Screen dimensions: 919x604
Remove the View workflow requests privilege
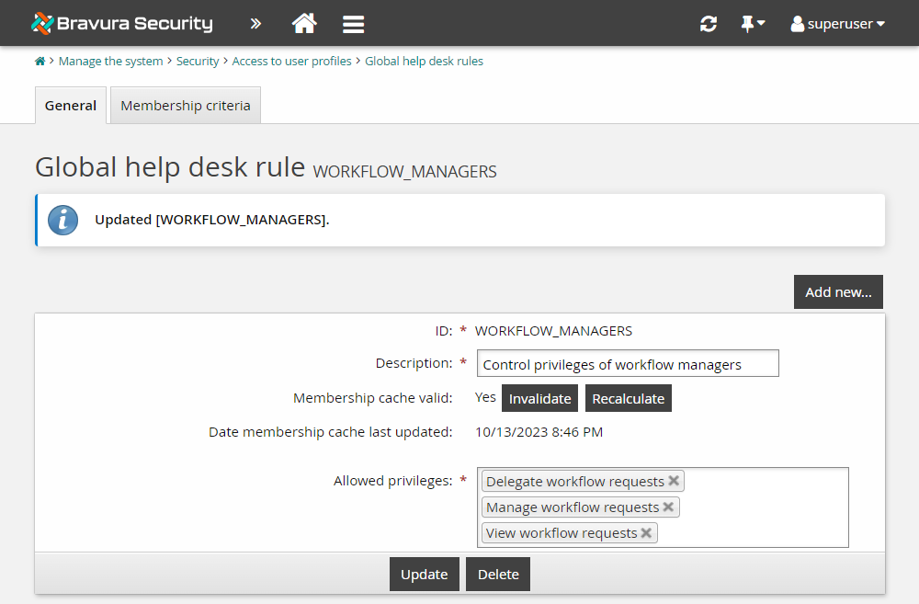pyautogui.click(x=647, y=532)
